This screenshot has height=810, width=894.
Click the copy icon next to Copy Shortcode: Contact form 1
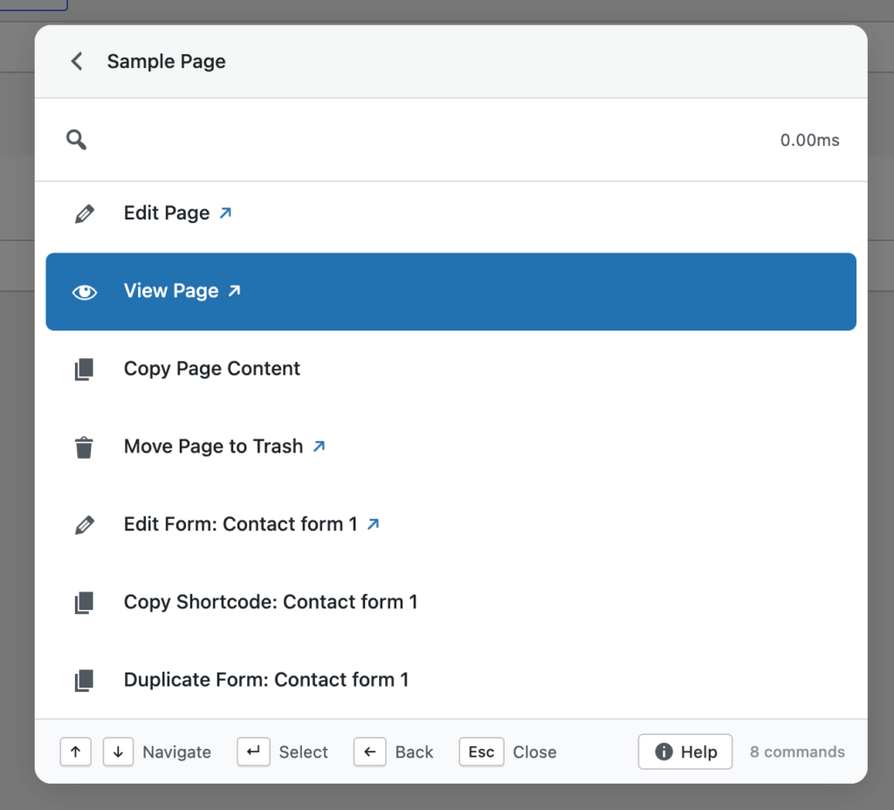(84, 602)
